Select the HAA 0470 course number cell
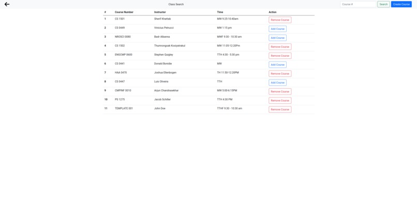 point(121,72)
